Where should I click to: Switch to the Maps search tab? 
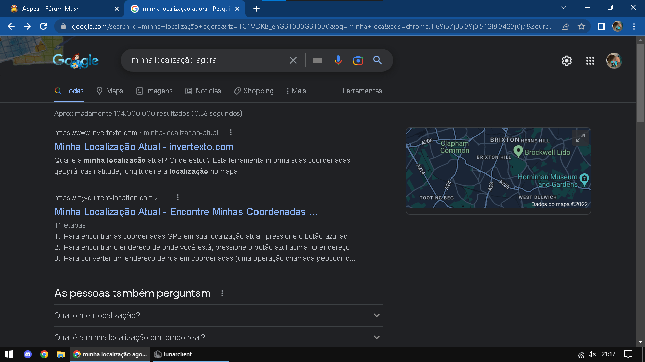(110, 91)
